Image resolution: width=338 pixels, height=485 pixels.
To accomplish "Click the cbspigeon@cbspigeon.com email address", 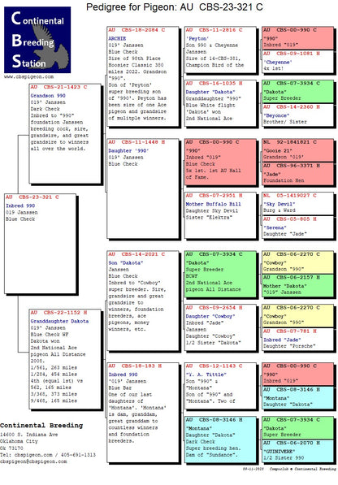I will [33, 461].
